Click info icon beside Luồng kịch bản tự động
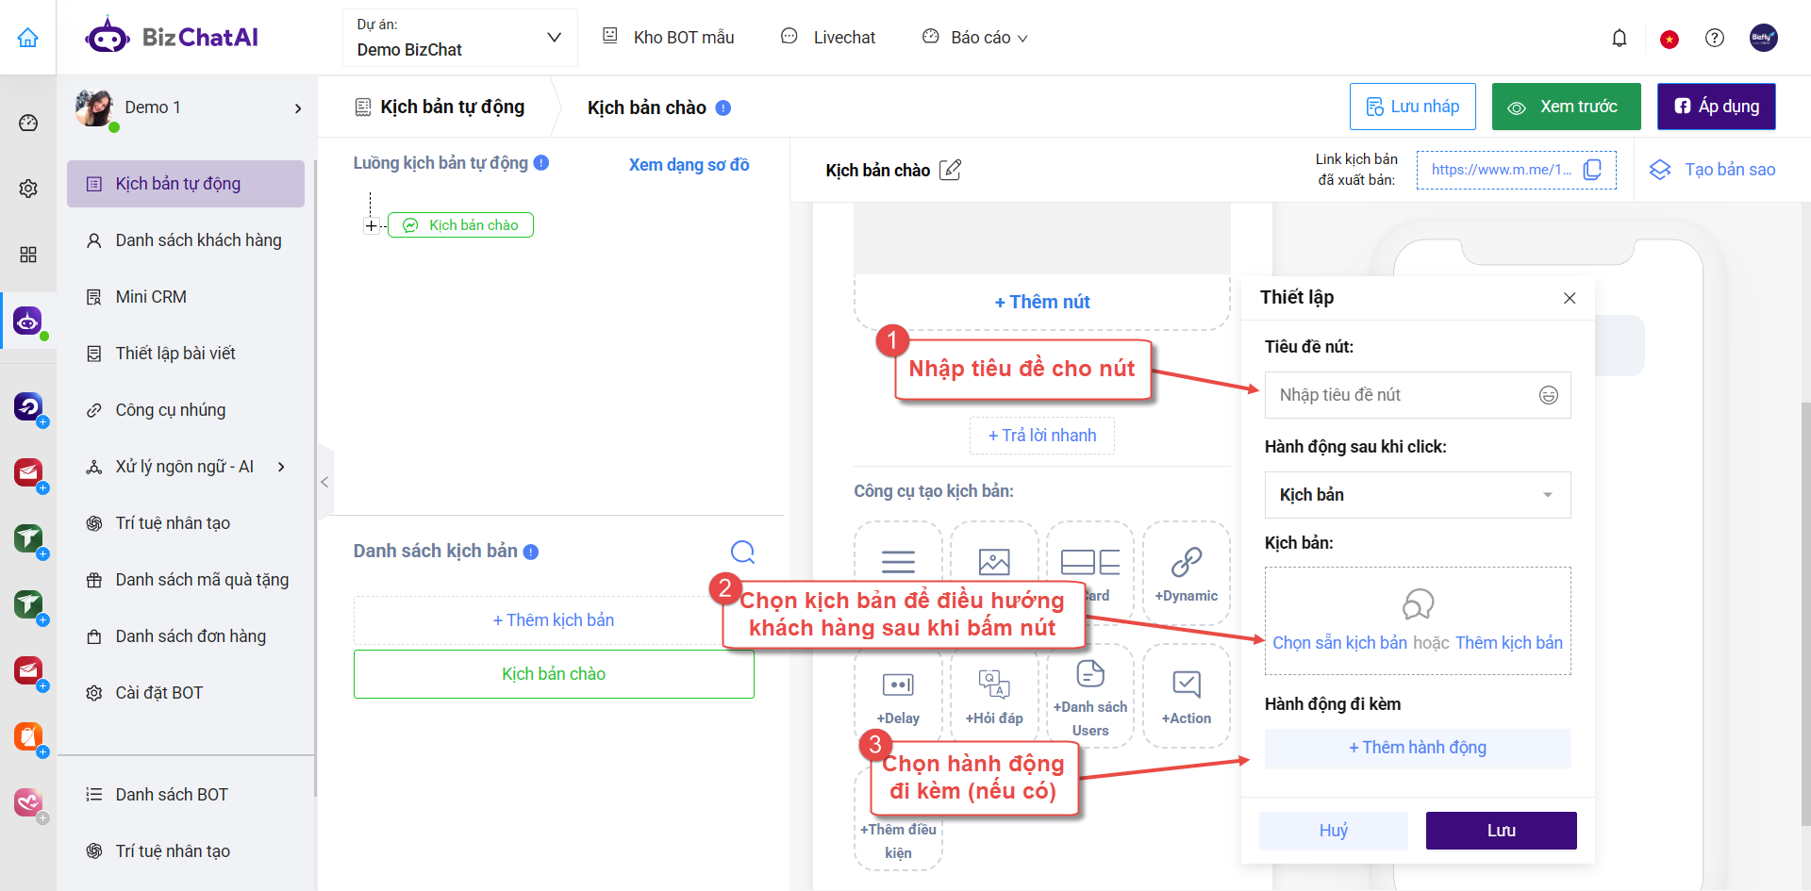Screen dimensions: 1811x891 pyautogui.click(x=541, y=163)
